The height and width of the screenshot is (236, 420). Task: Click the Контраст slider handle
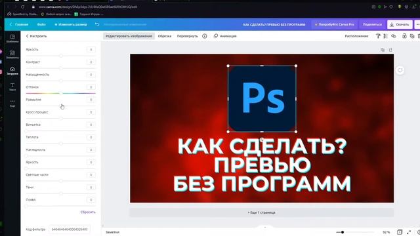[x=61, y=68]
